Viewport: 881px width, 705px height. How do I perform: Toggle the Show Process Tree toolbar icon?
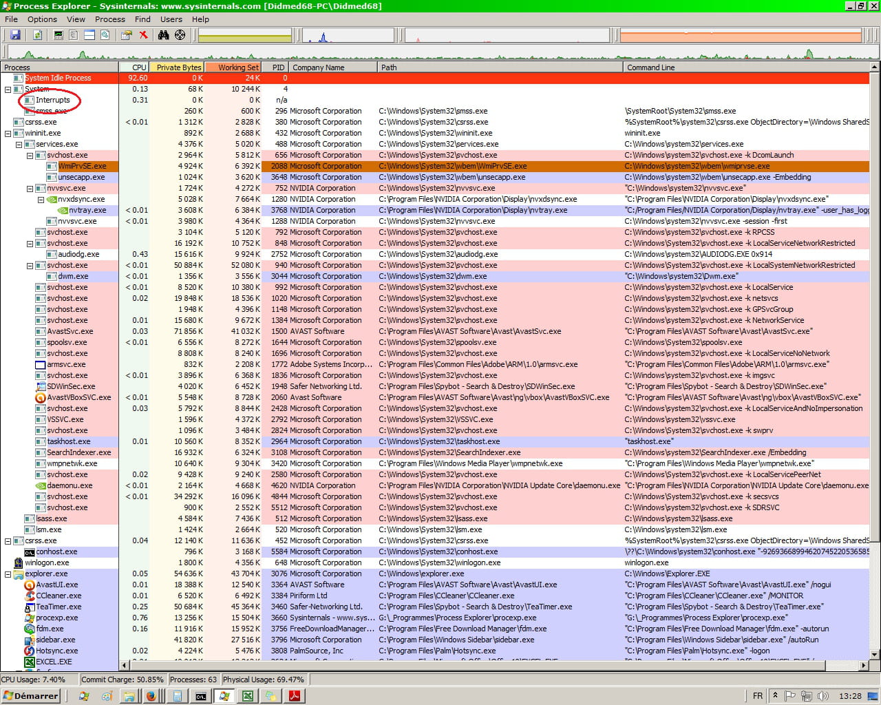[x=74, y=34]
